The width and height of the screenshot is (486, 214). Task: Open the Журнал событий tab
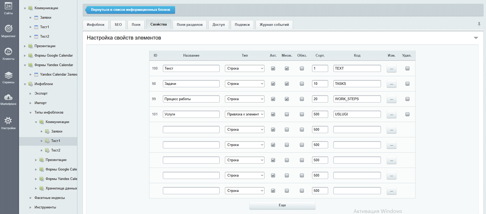(x=274, y=25)
